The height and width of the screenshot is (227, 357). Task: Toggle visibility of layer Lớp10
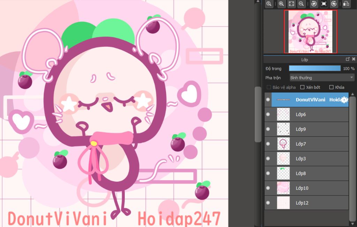point(268,188)
